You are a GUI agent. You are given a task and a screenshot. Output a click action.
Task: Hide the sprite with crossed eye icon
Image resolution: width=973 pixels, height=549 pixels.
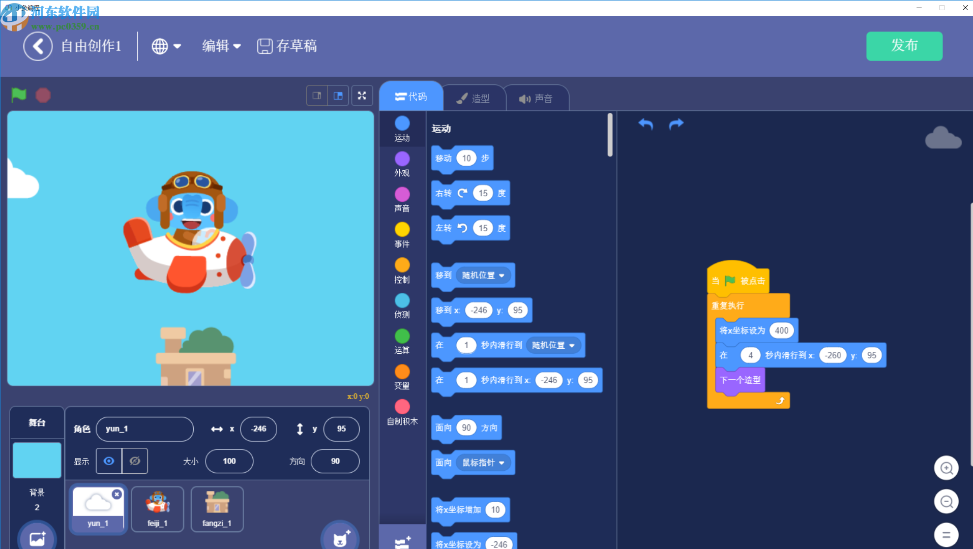[135, 461]
